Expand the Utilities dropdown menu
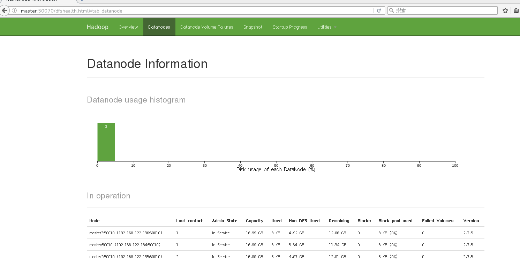520x265 pixels. [x=326, y=27]
